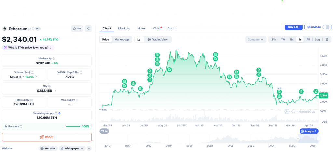333x152 pixels.
Task: Select the Market cap chart view
Action: coord(122,39)
